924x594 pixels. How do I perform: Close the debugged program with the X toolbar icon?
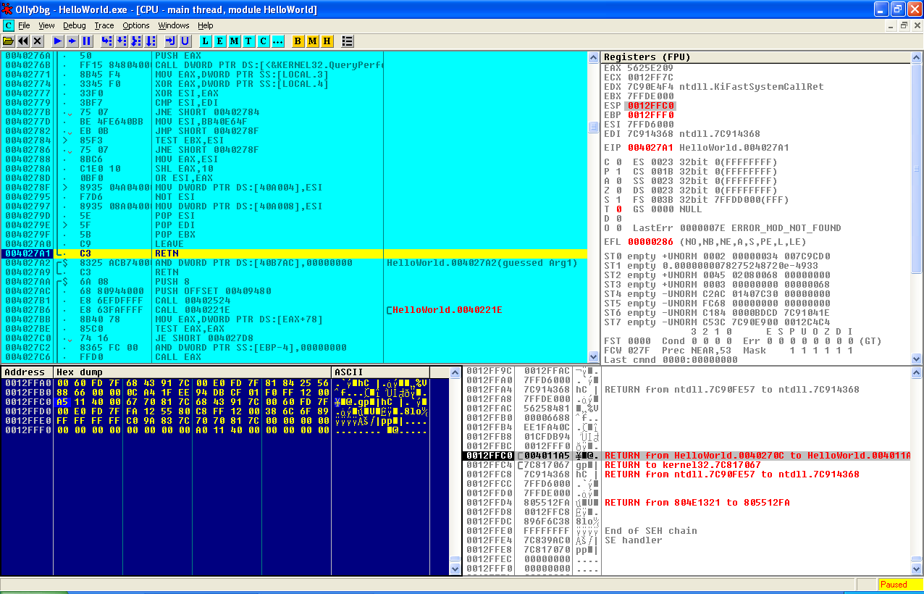[x=38, y=41]
